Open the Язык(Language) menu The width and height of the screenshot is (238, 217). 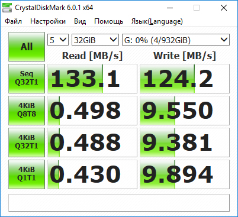tap(157, 21)
